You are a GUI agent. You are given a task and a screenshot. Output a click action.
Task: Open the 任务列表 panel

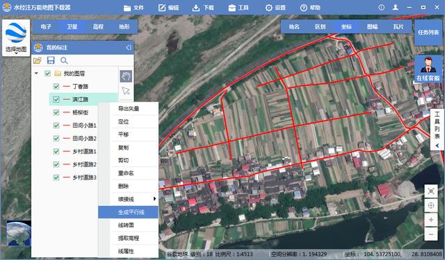coord(428,33)
